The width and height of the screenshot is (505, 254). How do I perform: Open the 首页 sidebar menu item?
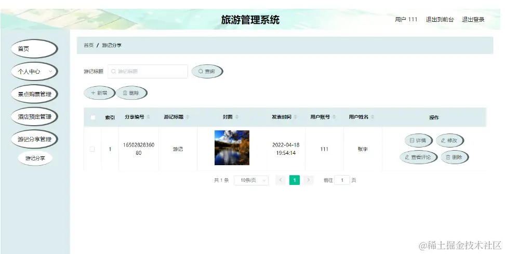(34, 49)
